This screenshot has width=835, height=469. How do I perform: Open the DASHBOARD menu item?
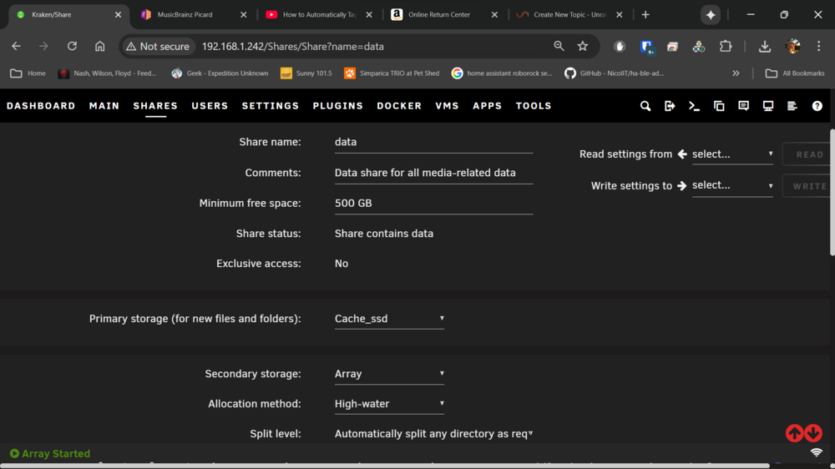(x=41, y=106)
